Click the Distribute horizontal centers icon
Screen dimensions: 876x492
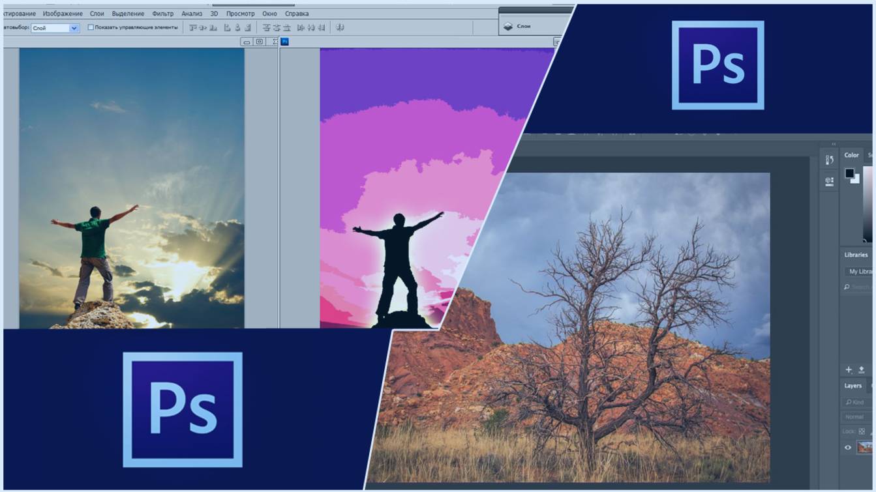point(311,28)
